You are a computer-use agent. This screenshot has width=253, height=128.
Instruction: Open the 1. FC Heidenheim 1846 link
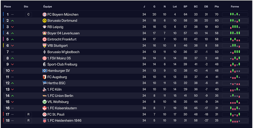(64, 121)
